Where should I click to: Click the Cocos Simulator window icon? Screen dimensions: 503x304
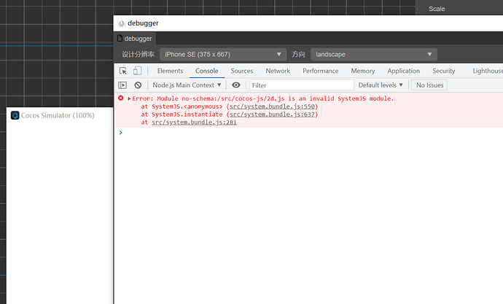coord(15,115)
